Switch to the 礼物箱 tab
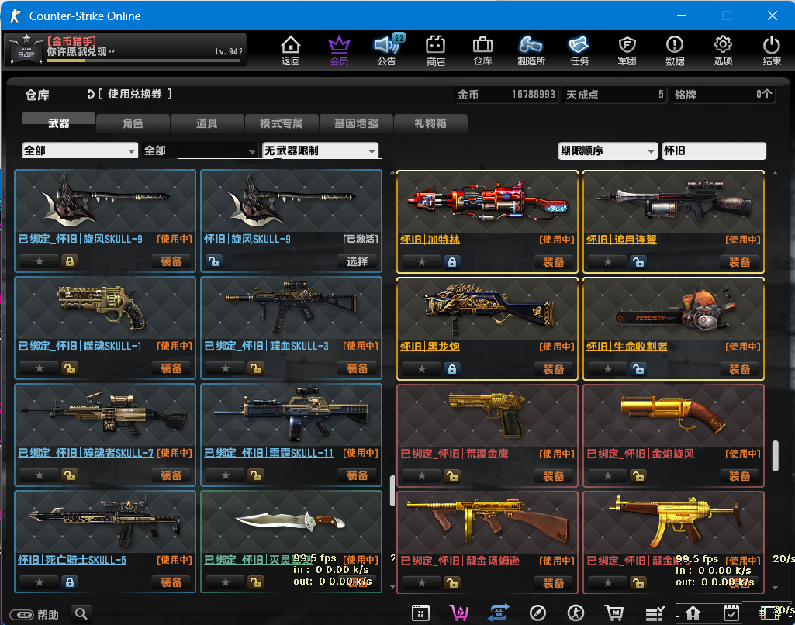This screenshot has width=795, height=625. tap(430, 123)
